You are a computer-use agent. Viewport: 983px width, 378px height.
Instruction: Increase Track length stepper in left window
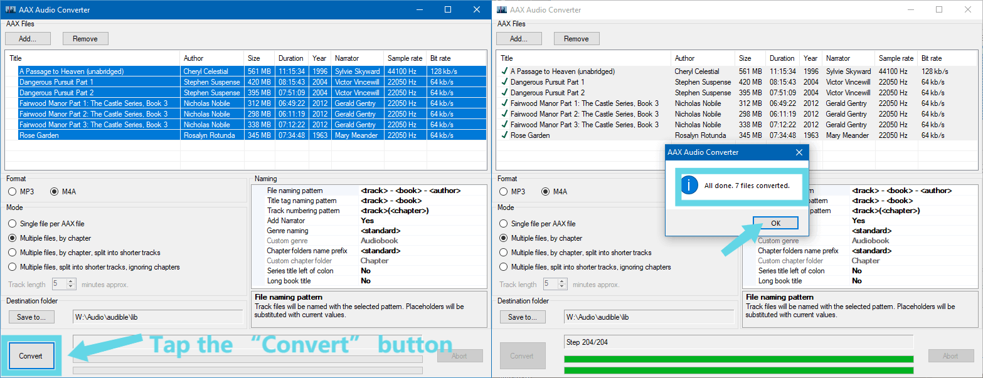coord(72,281)
